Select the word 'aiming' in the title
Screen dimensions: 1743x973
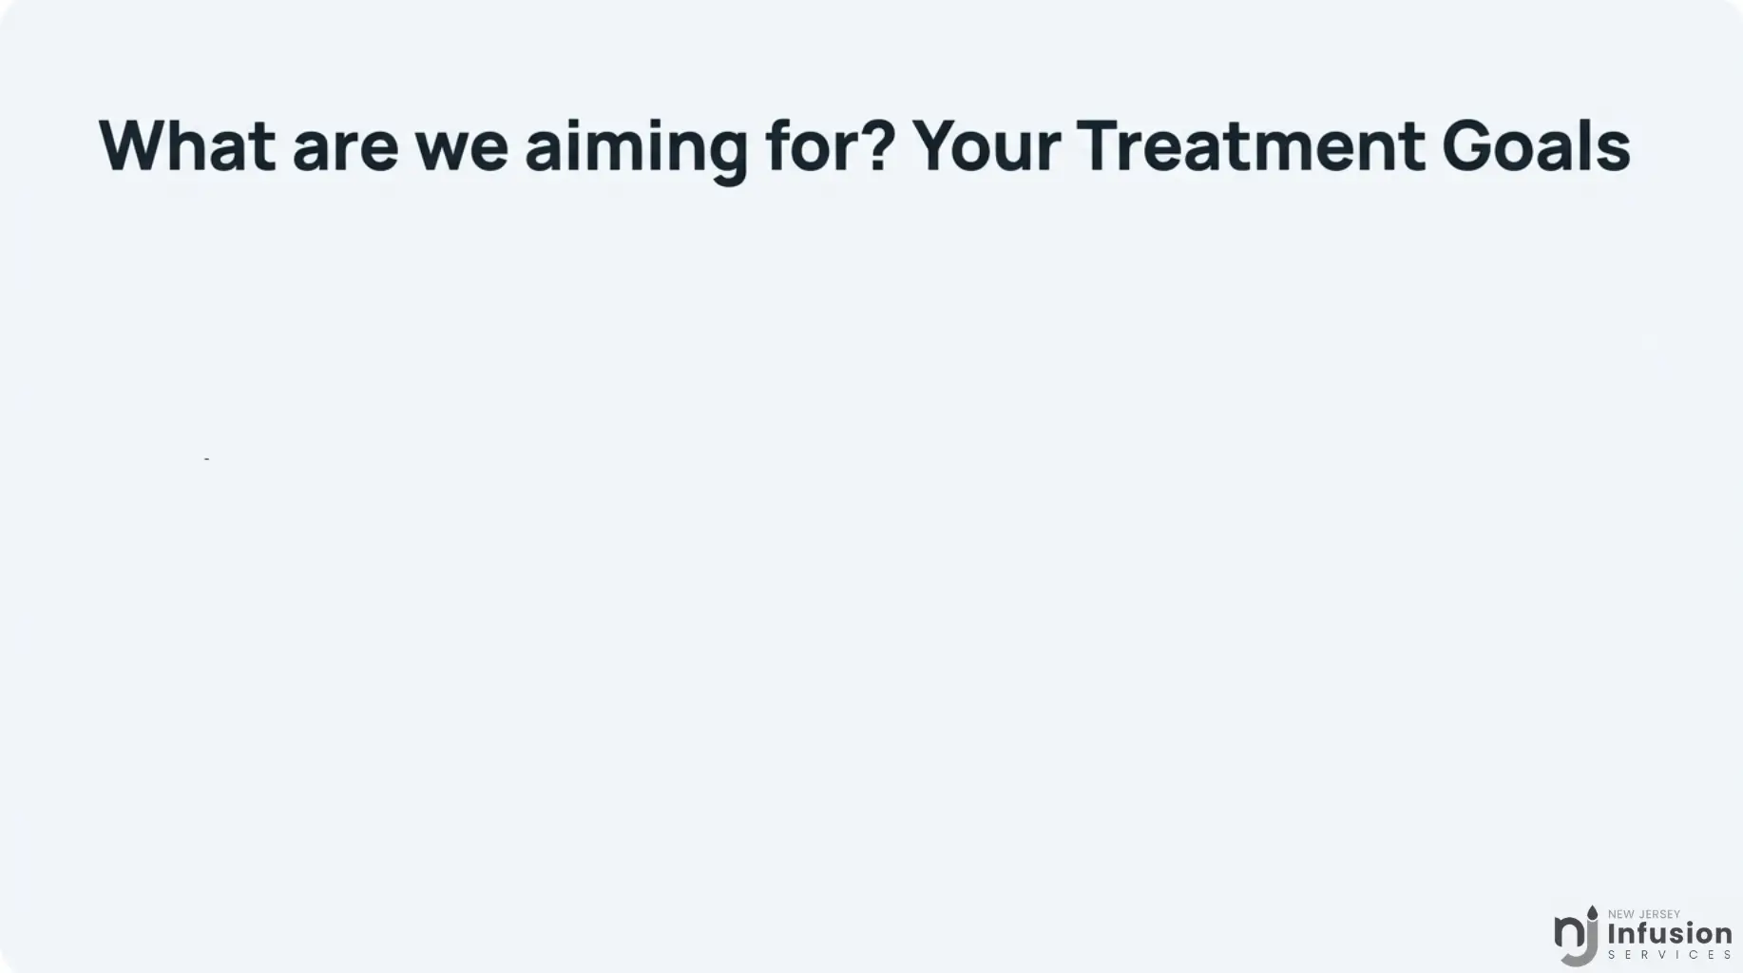(x=636, y=150)
